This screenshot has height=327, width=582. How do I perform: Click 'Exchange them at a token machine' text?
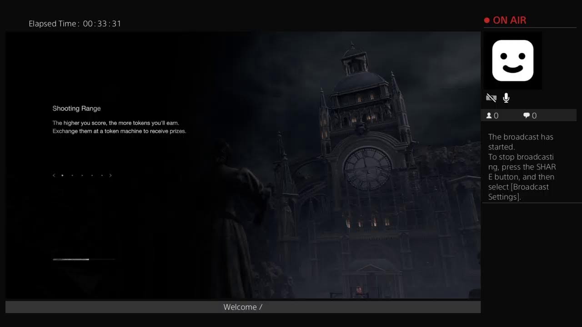pyautogui.click(x=119, y=131)
